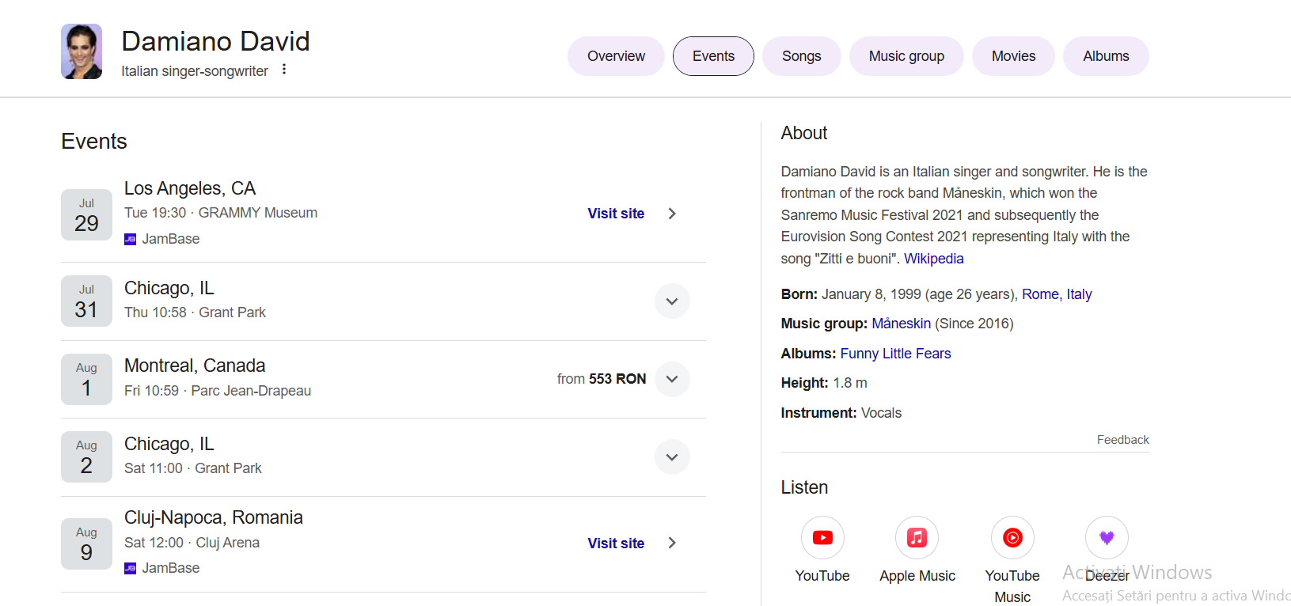Go to the Albums tab
1291x606 pixels.
coord(1106,56)
